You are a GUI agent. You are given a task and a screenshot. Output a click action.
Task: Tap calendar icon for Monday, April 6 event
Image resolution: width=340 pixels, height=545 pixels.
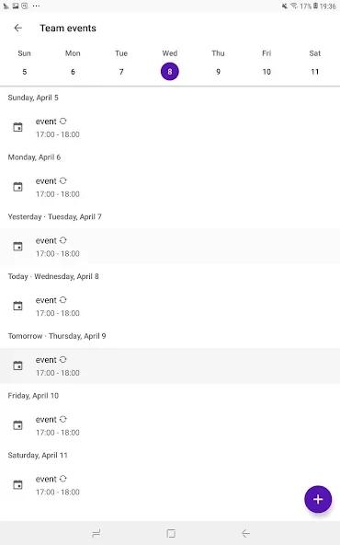click(x=17, y=187)
